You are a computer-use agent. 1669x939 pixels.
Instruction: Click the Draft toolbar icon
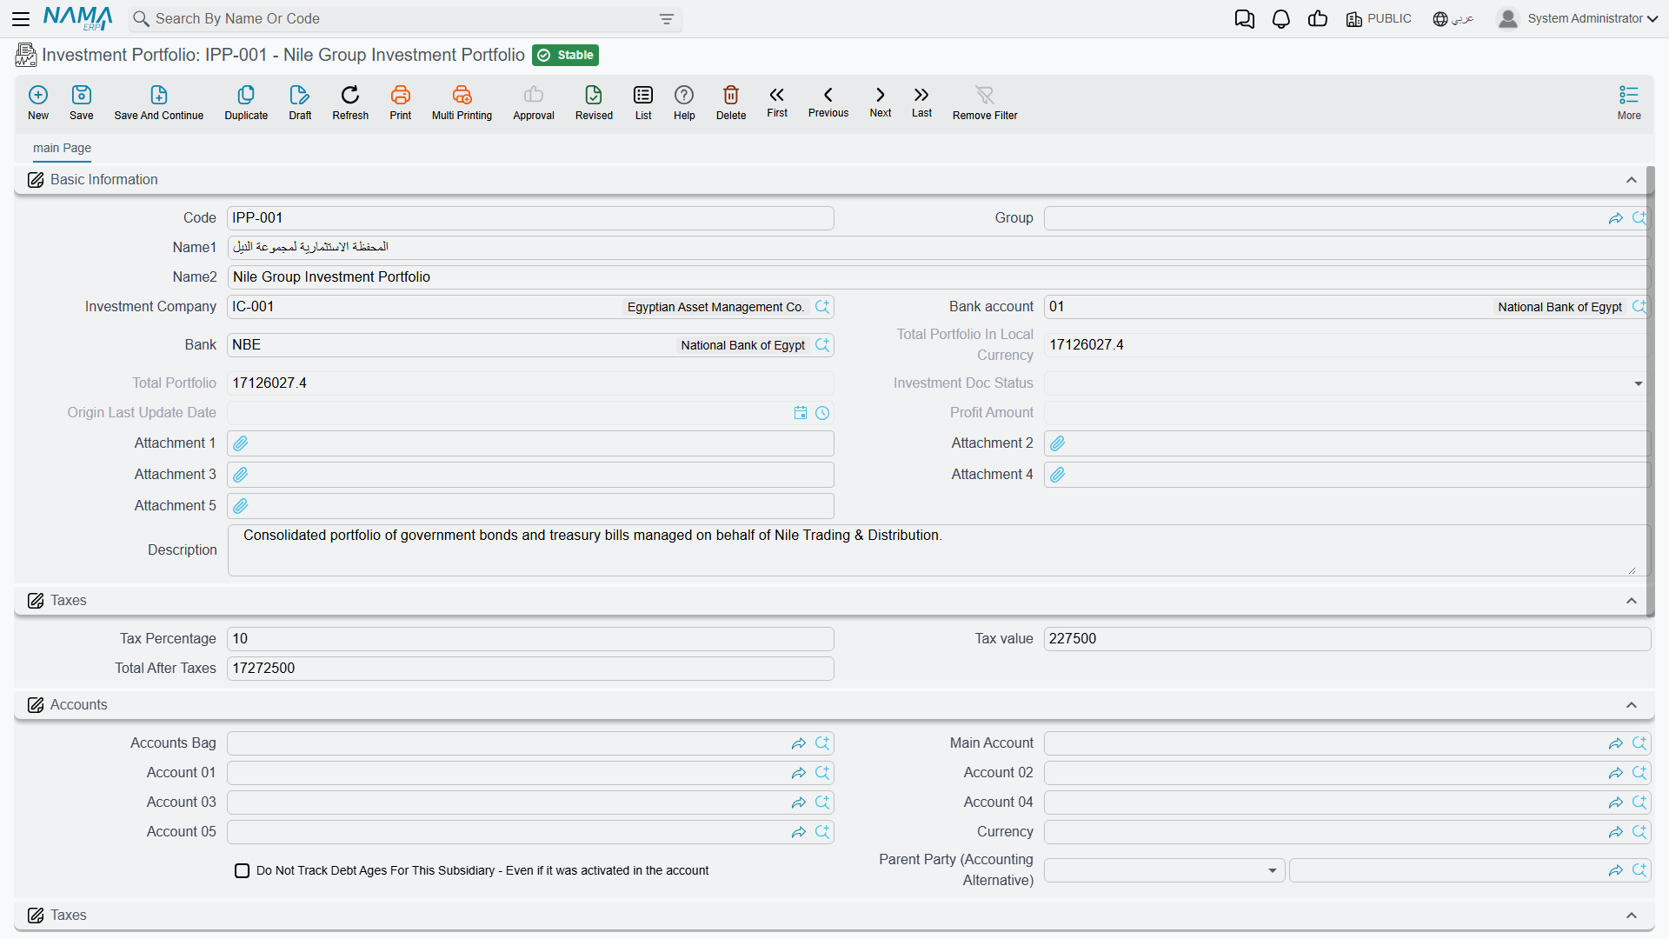300,103
